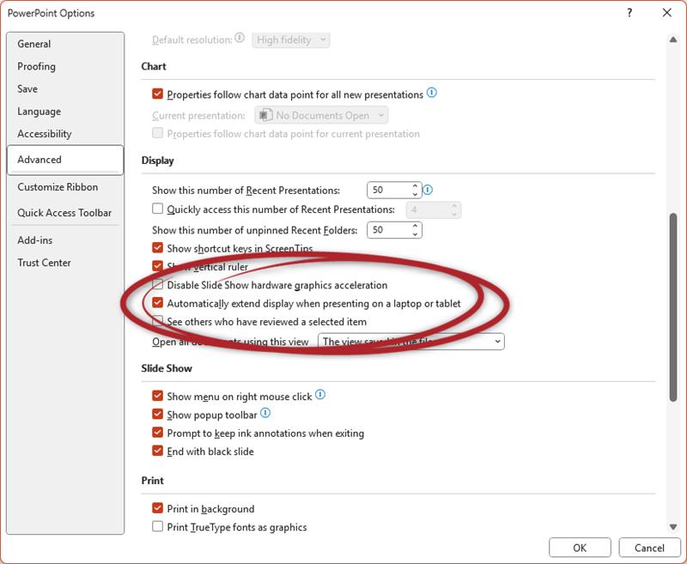Viewport: 687px width, 564px height.
Task: Open the Accessibility options category
Action: [x=45, y=134]
